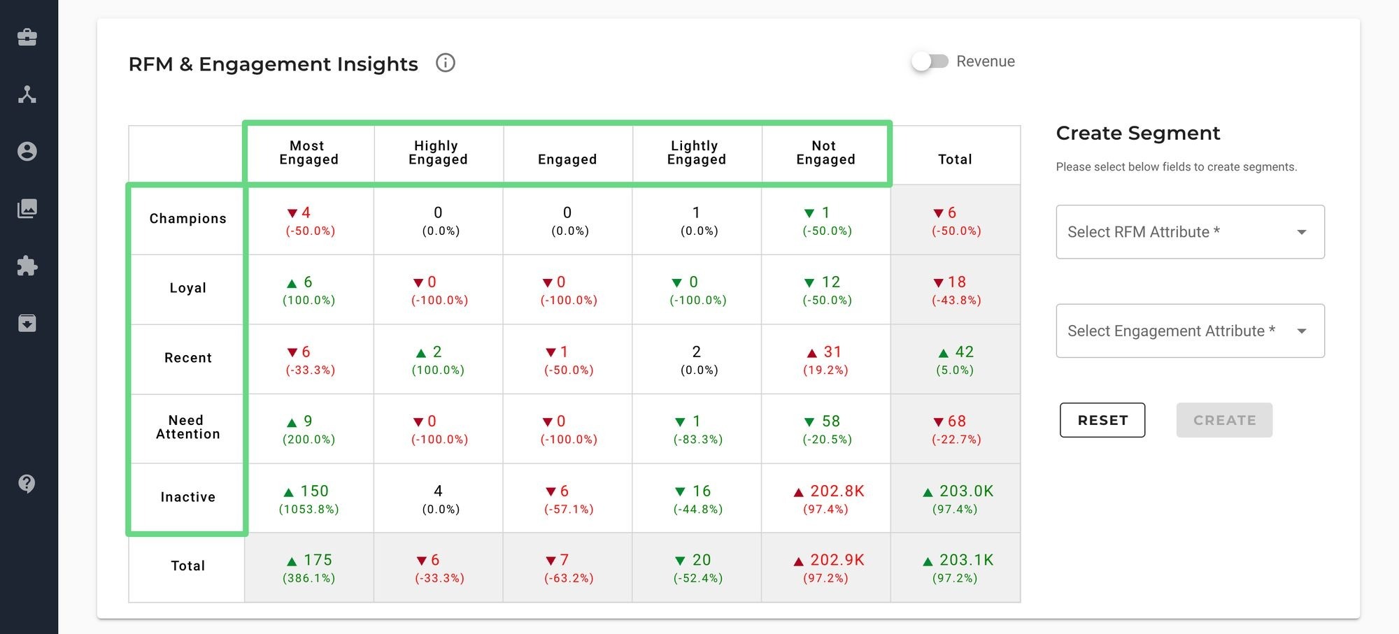Screen dimensions: 1399x634
Task: Click the grand Total cell showing 203.1K
Action: click(956, 568)
